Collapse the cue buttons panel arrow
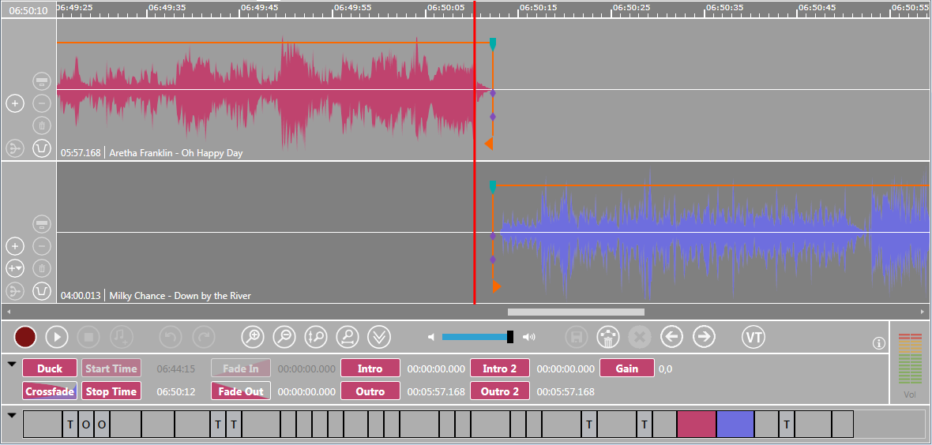Image resolution: width=932 pixels, height=445 pixels. [12, 364]
